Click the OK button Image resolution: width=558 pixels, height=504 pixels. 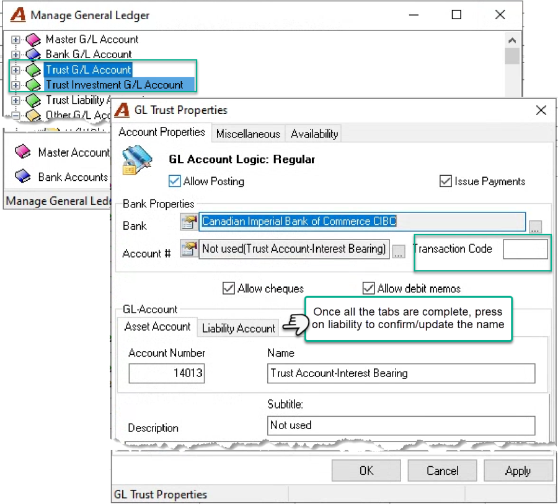pos(366,471)
